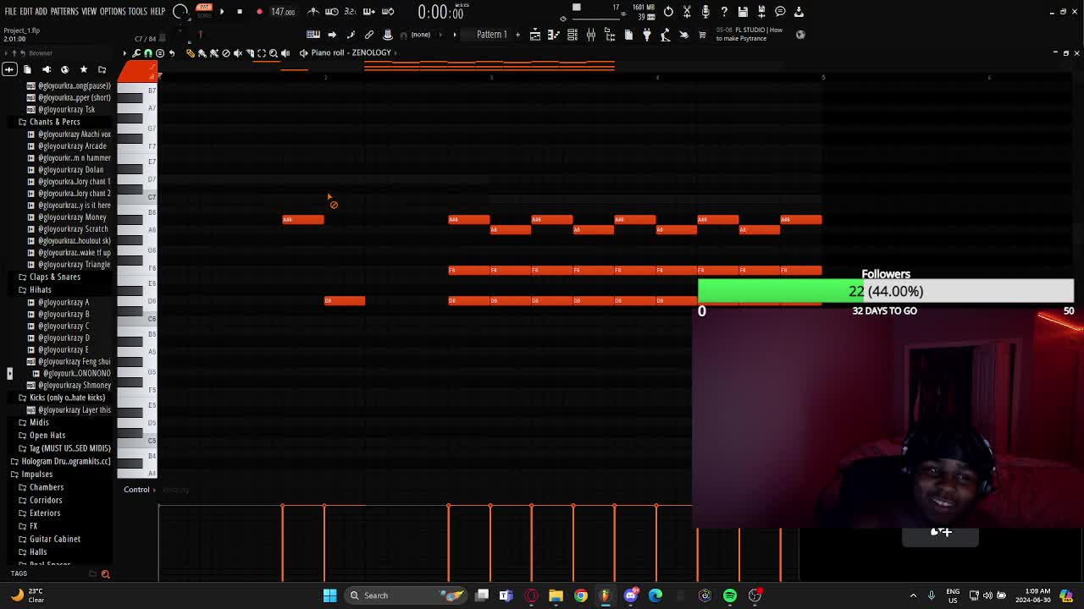Toggle countdown before recording
The image size is (1084, 609).
click(x=351, y=11)
